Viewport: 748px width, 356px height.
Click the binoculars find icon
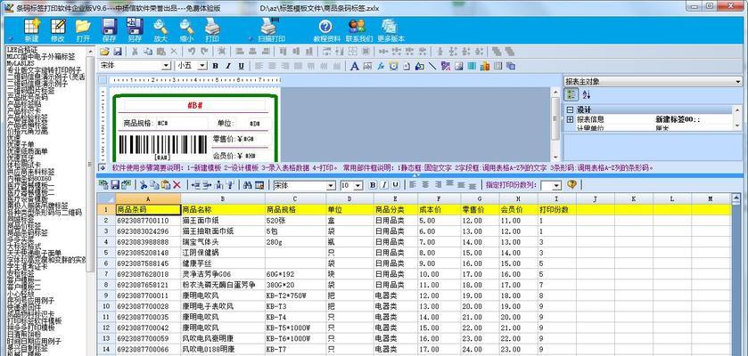[248, 184]
